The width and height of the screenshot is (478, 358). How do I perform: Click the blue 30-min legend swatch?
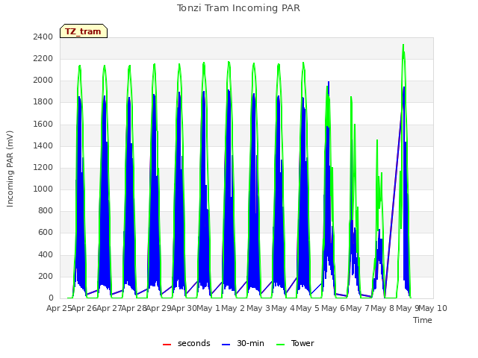pyautogui.click(x=226, y=345)
